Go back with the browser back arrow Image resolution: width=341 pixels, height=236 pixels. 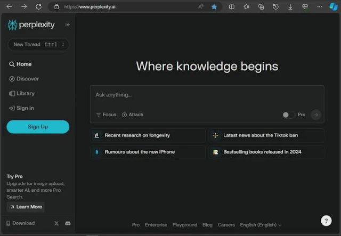10,7
